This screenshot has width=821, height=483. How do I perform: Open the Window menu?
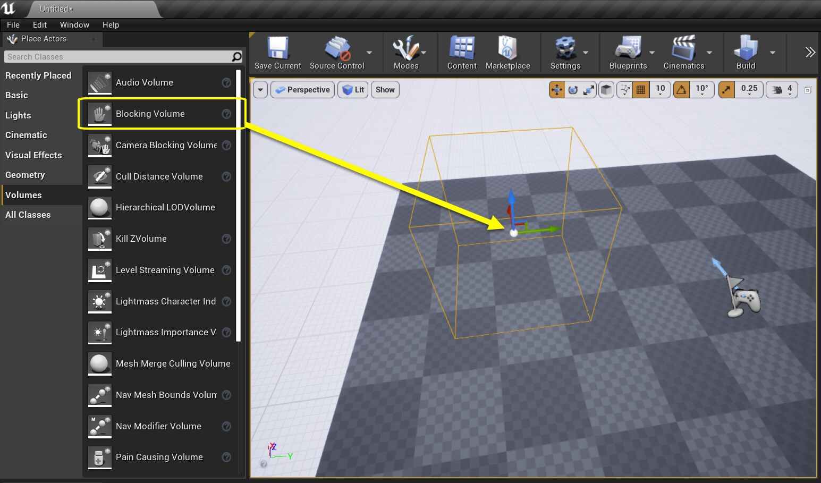[x=74, y=25]
